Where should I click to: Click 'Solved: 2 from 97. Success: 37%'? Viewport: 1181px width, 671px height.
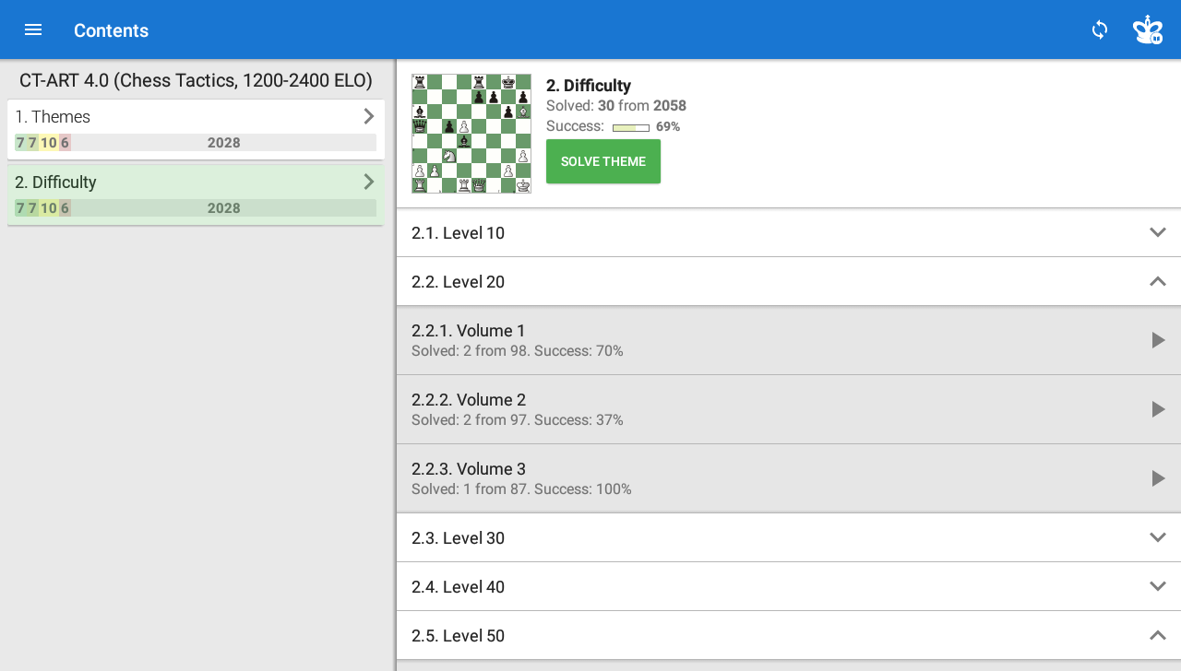[x=518, y=420]
